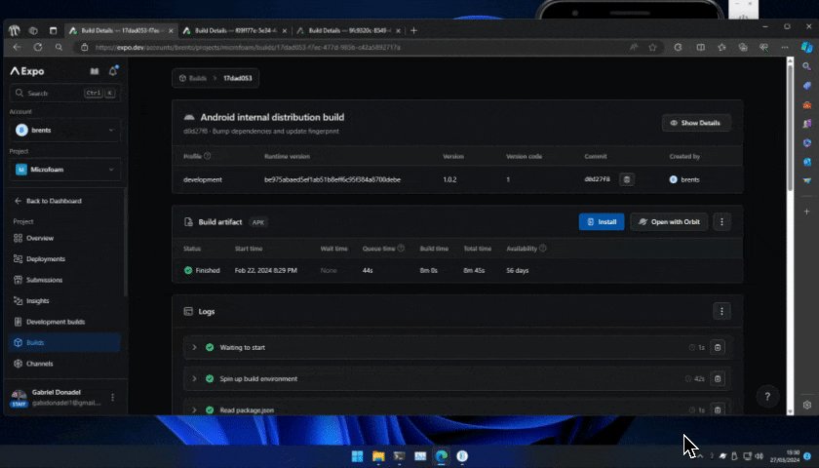Click the brents creator link
819x468 pixels.
click(684, 179)
